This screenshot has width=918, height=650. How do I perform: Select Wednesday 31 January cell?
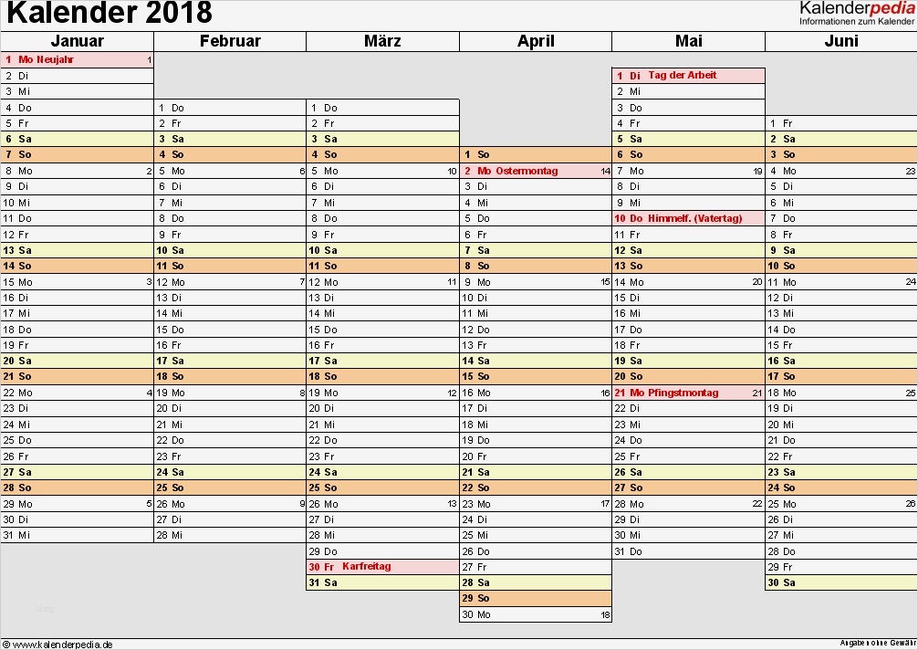tap(77, 535)
